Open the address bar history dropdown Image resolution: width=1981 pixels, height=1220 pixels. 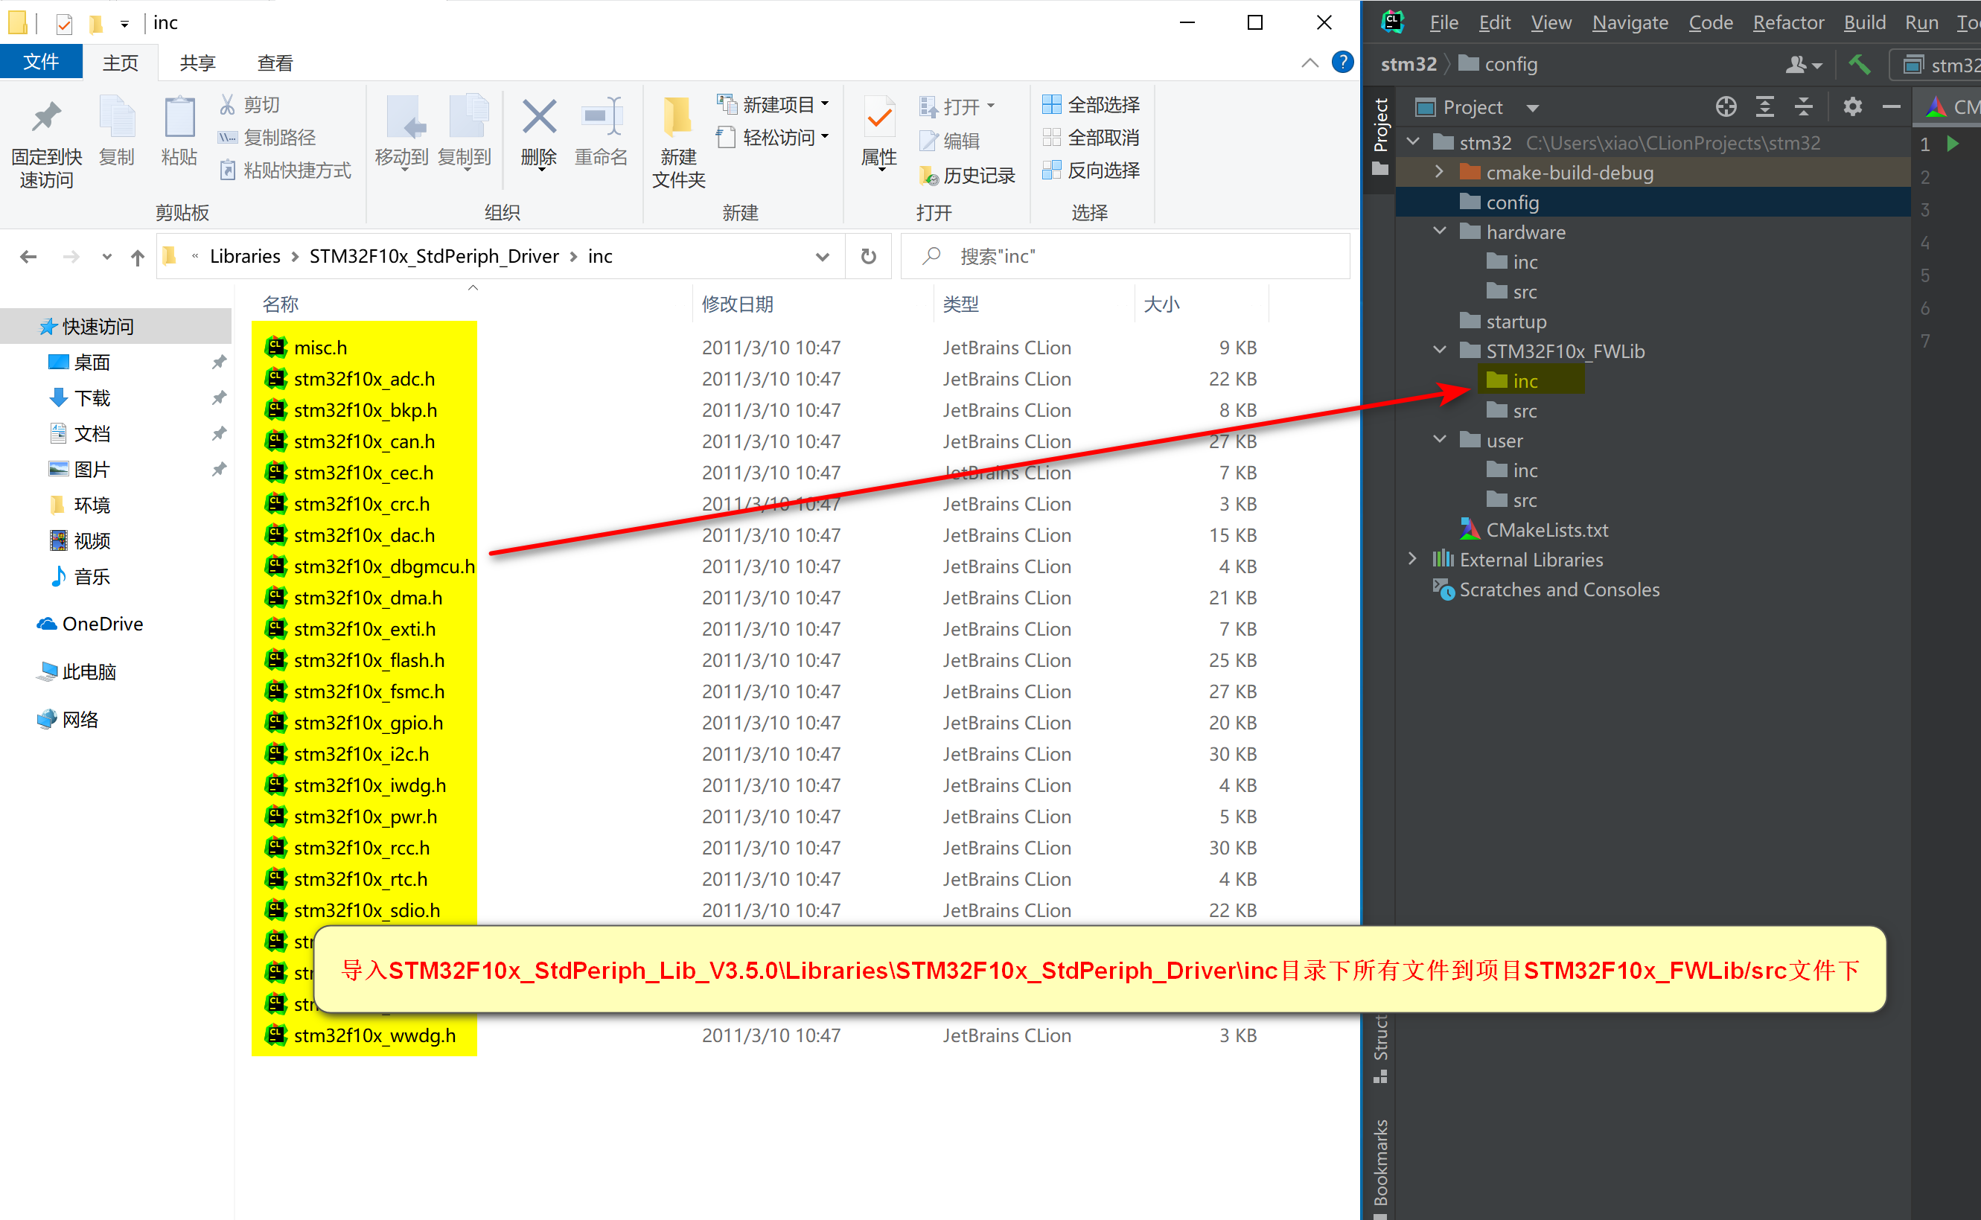pyautogui.click(x=823, y=257)
